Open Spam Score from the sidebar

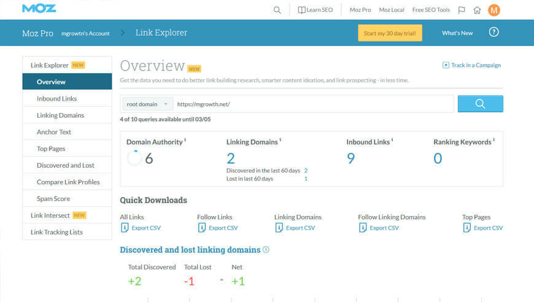pos(53,199)
